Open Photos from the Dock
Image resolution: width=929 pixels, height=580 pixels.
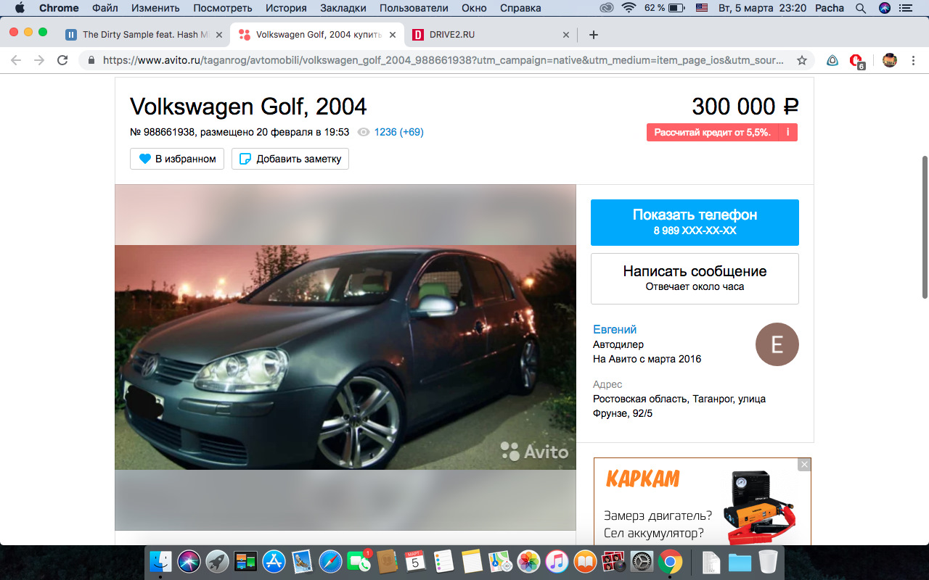[528, 561]
